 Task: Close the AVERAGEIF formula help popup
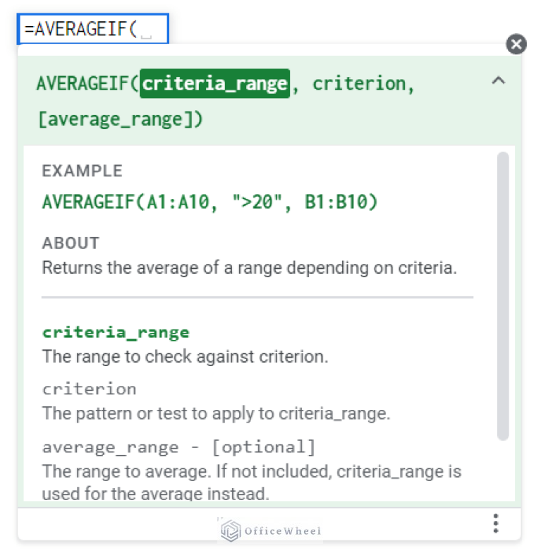tap(516, 44)
